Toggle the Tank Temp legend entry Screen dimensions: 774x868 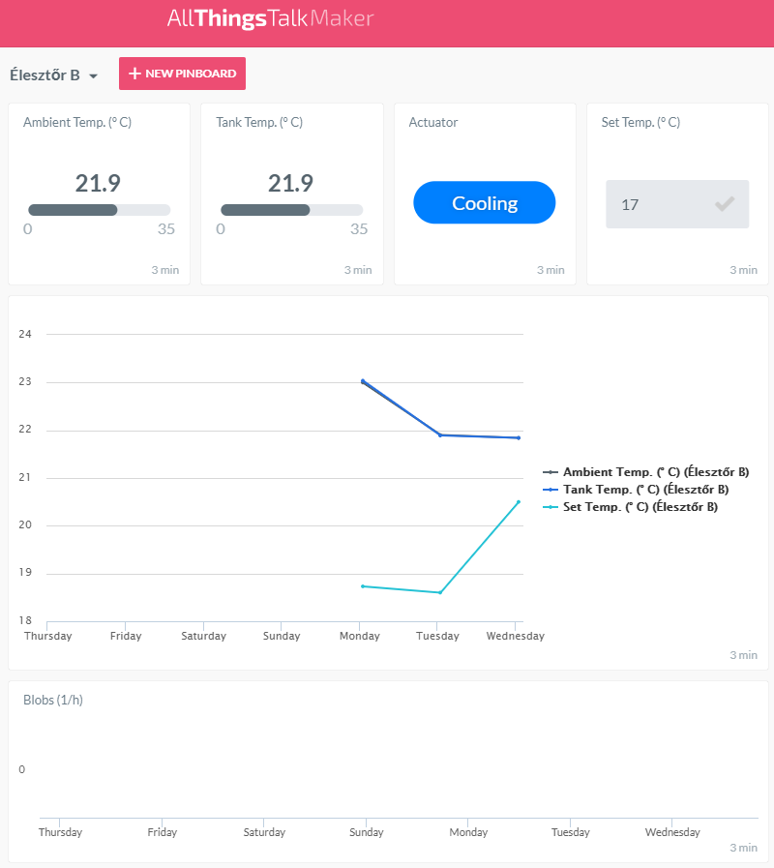[645, 490]
